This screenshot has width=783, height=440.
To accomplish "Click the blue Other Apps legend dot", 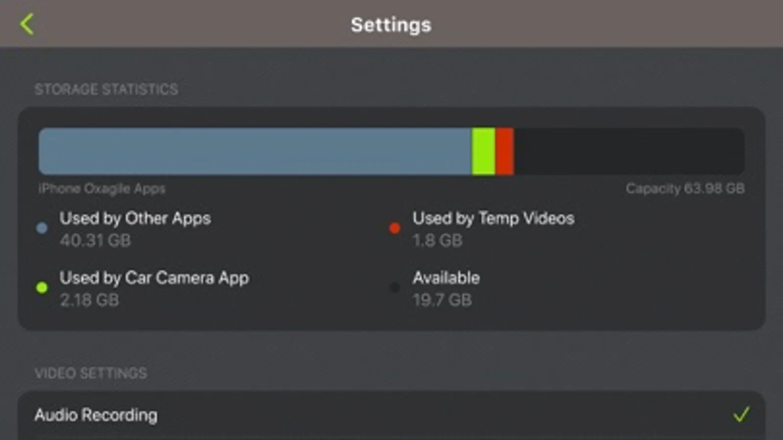I will [x=42, y=228].
